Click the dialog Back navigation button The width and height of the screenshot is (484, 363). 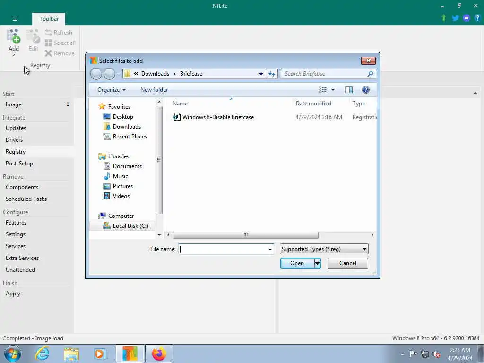[96, 74]
